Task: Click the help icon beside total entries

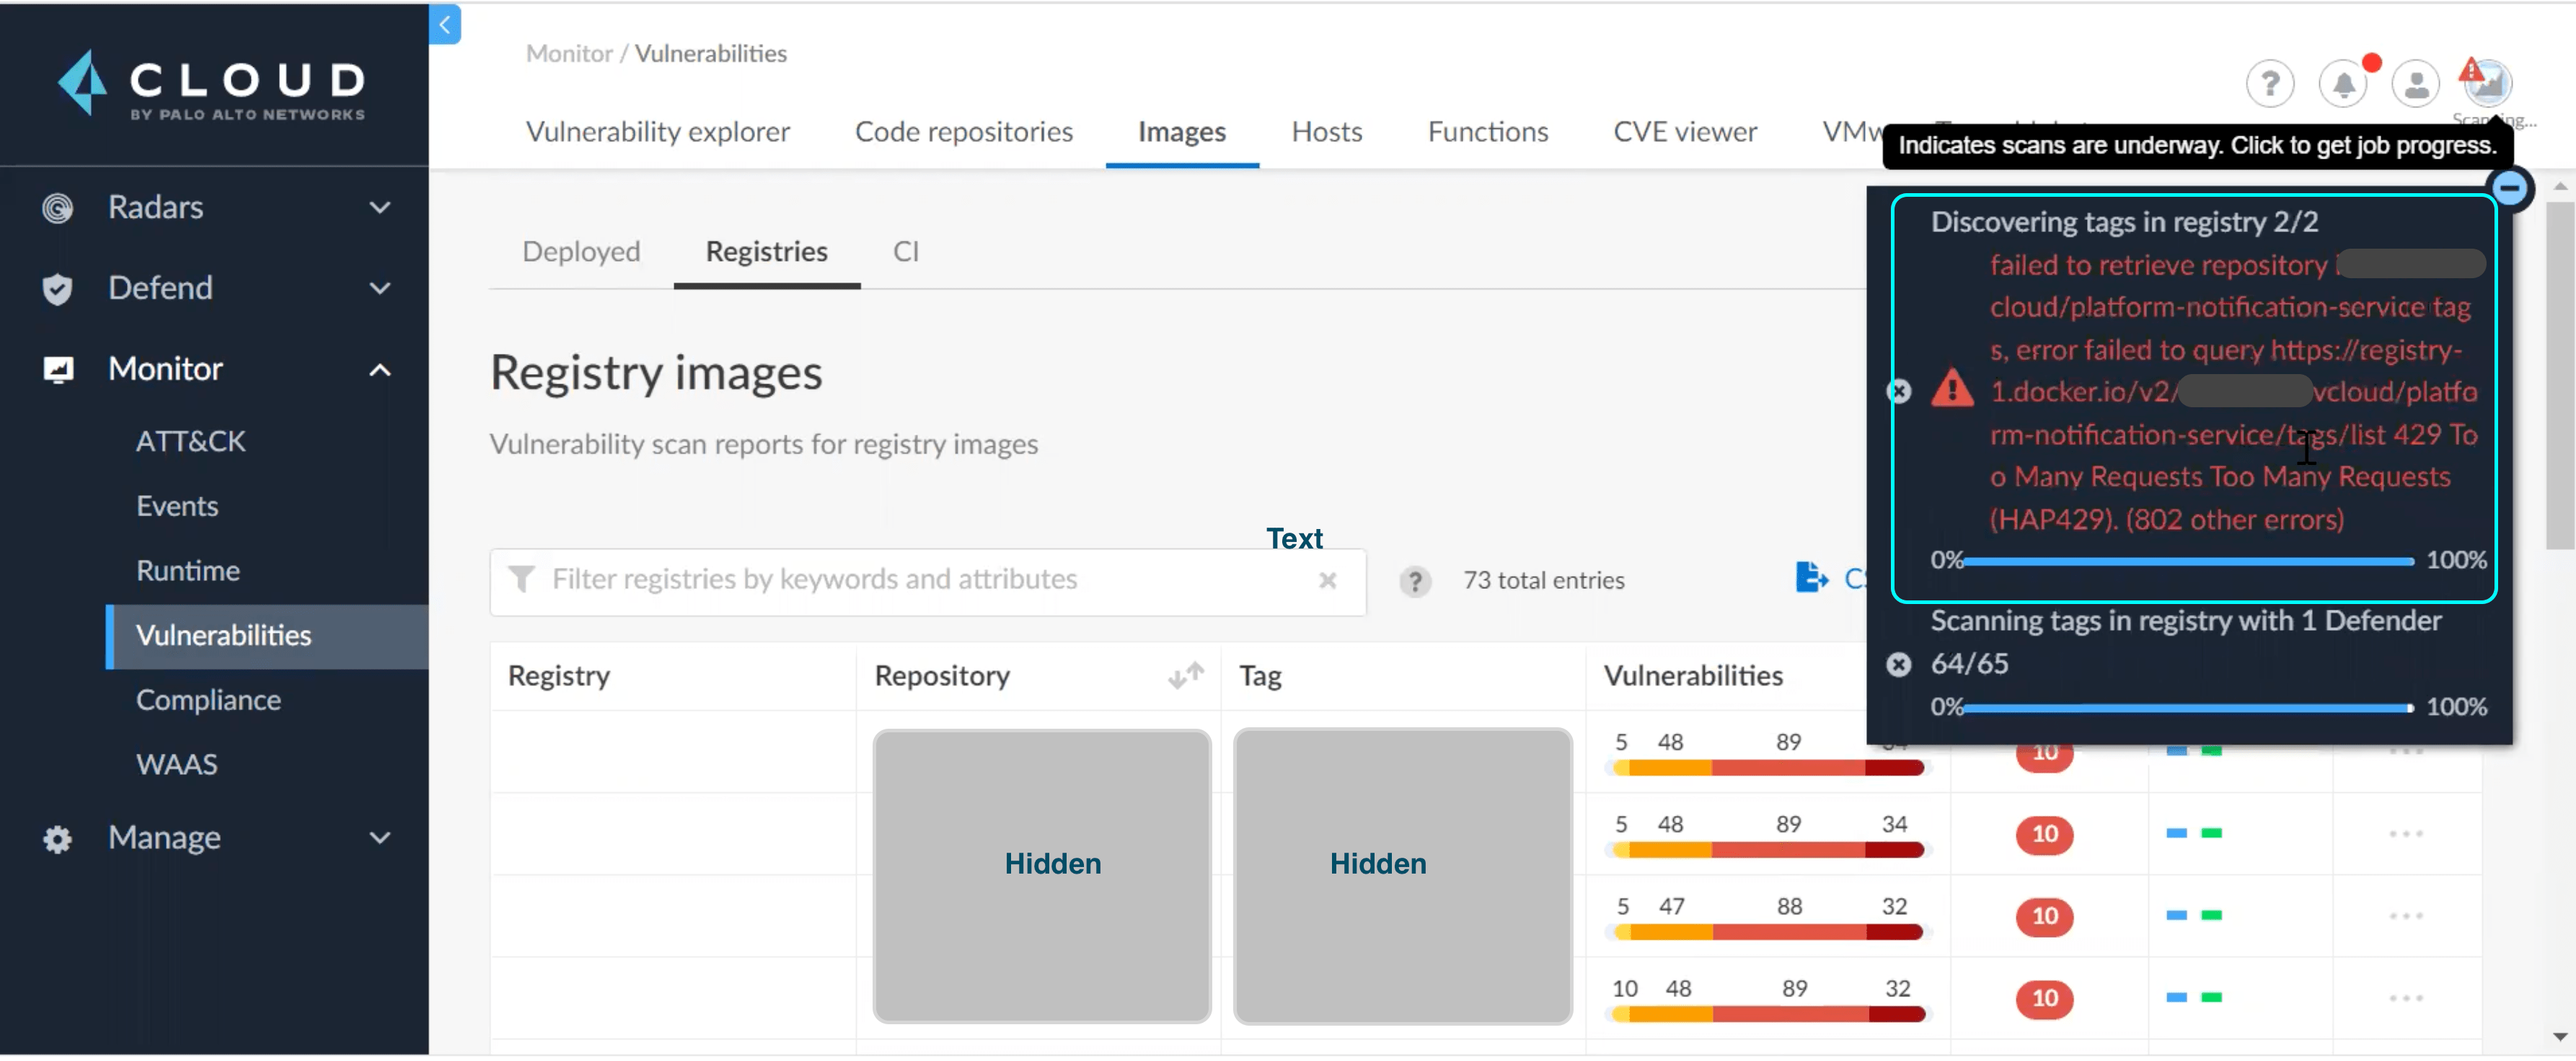Action: [x=1414, y=582]
